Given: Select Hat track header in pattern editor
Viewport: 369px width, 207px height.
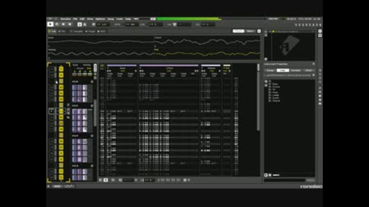Looking at the screenshot, I should 227,68.
